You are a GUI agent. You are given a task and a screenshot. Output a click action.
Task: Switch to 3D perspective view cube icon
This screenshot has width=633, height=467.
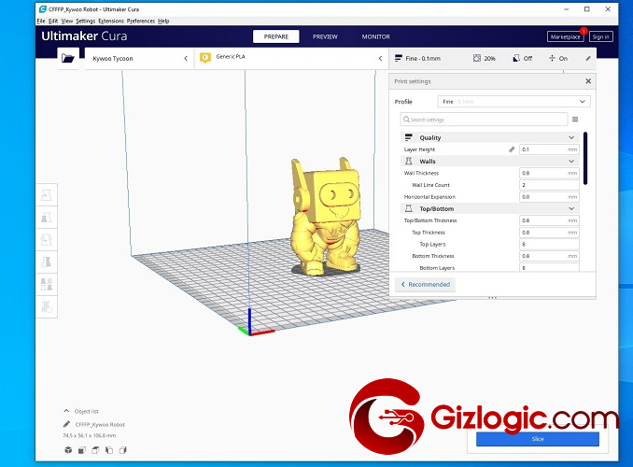(68, 450)
